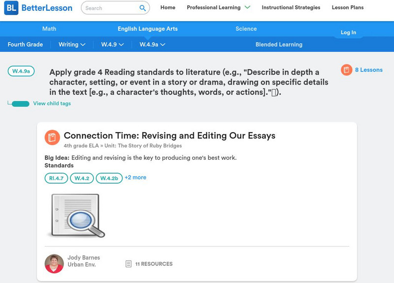The image size is (394, 283).
Task: Open Connection Time lesson title link
Action: 169,136
